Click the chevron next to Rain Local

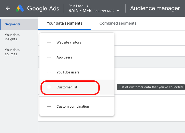[x=87, y=6]
